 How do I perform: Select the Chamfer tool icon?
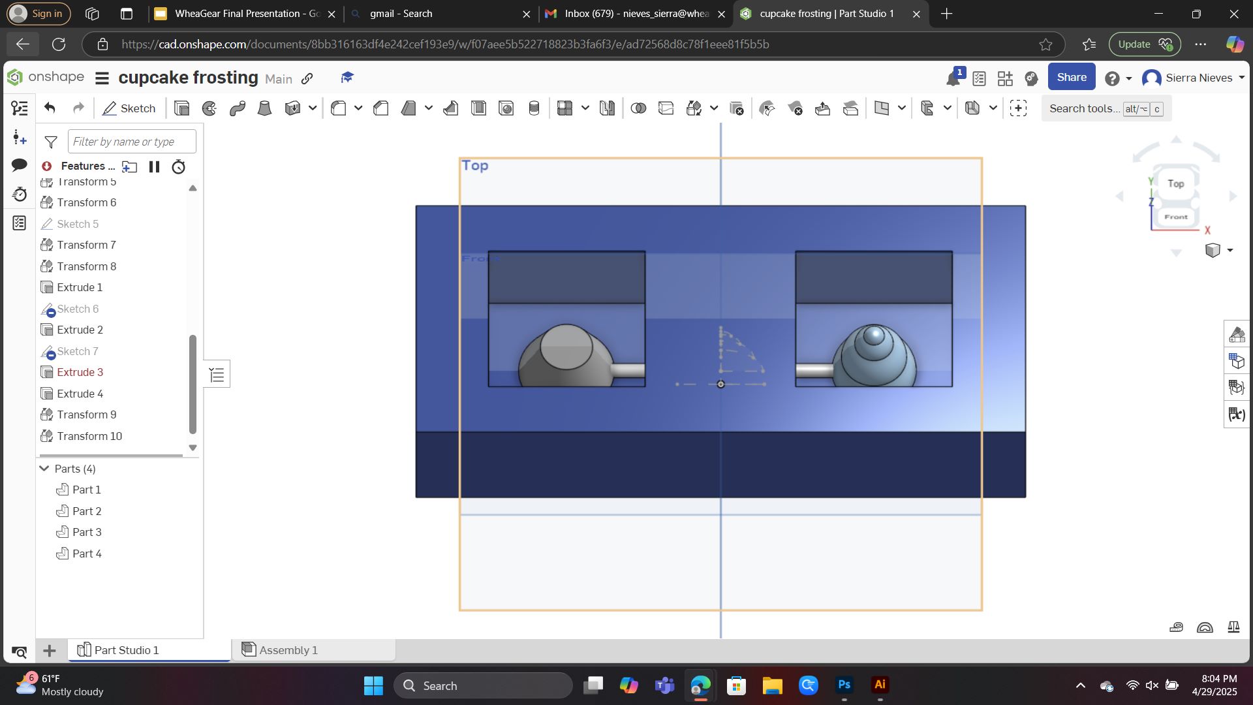pos(381,108)
